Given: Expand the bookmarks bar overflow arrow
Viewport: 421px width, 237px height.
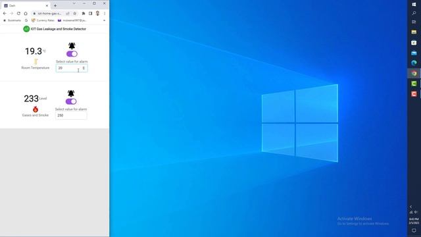Looking at the screenshot, I should click(x=105, y=20).
